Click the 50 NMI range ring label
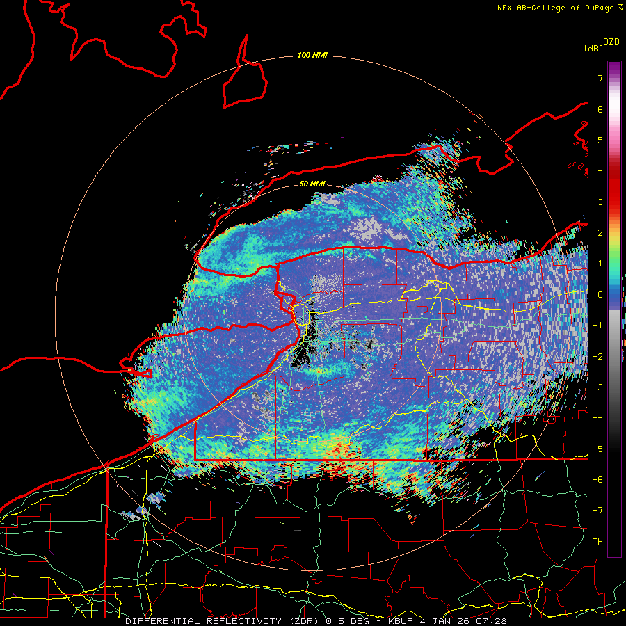This screenshot has height=626, width=626. 312,184
